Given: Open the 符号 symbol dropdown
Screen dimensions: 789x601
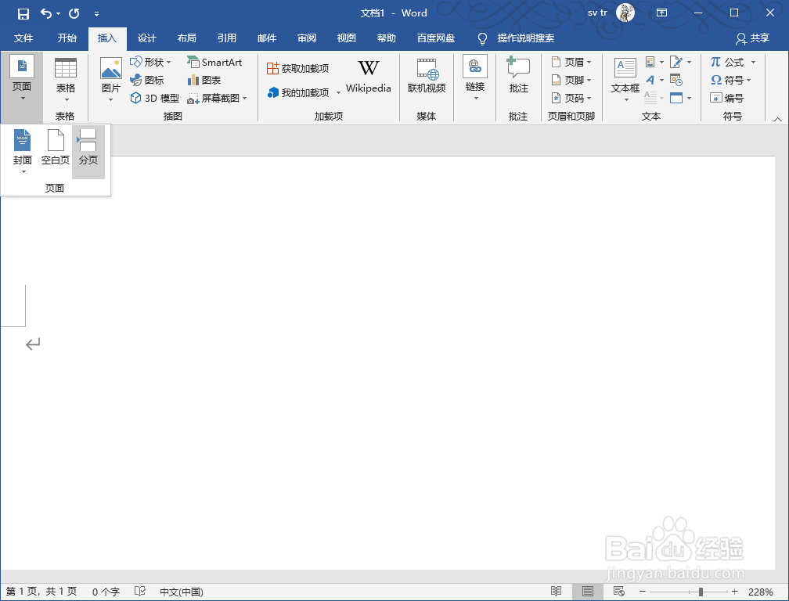Looking at the screenshot, I should coord(730,80).
